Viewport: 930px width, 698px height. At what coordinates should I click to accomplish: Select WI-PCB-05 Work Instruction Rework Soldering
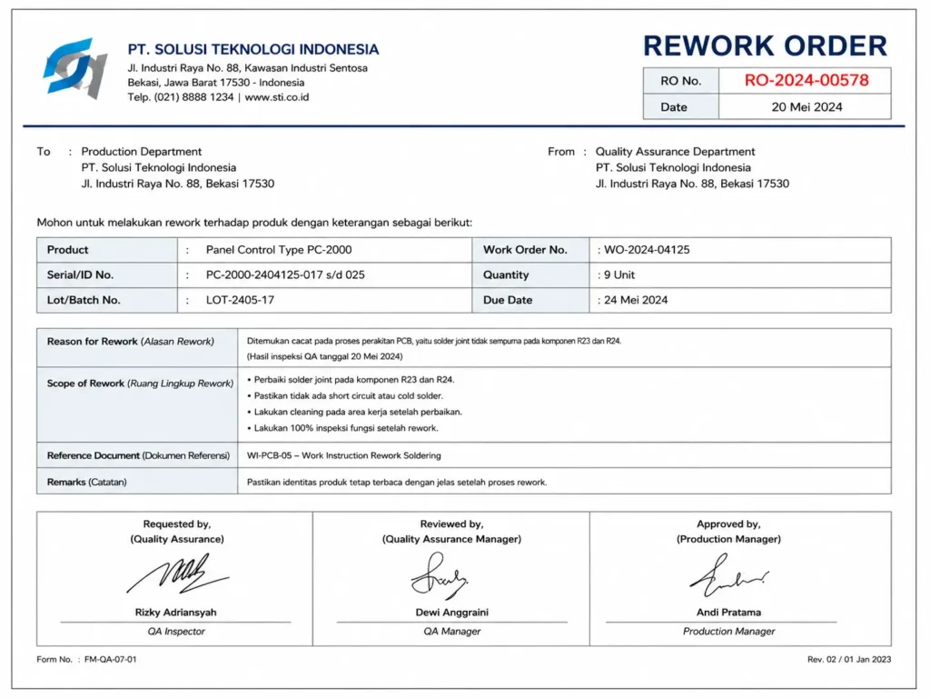point(344,455)
